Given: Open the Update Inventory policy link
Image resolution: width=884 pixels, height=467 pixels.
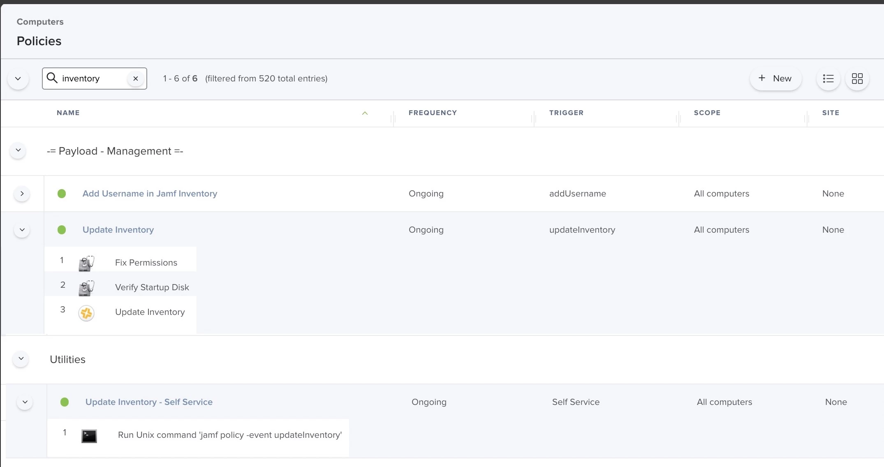Looking at the screenshot, I should tap(118, 230).
